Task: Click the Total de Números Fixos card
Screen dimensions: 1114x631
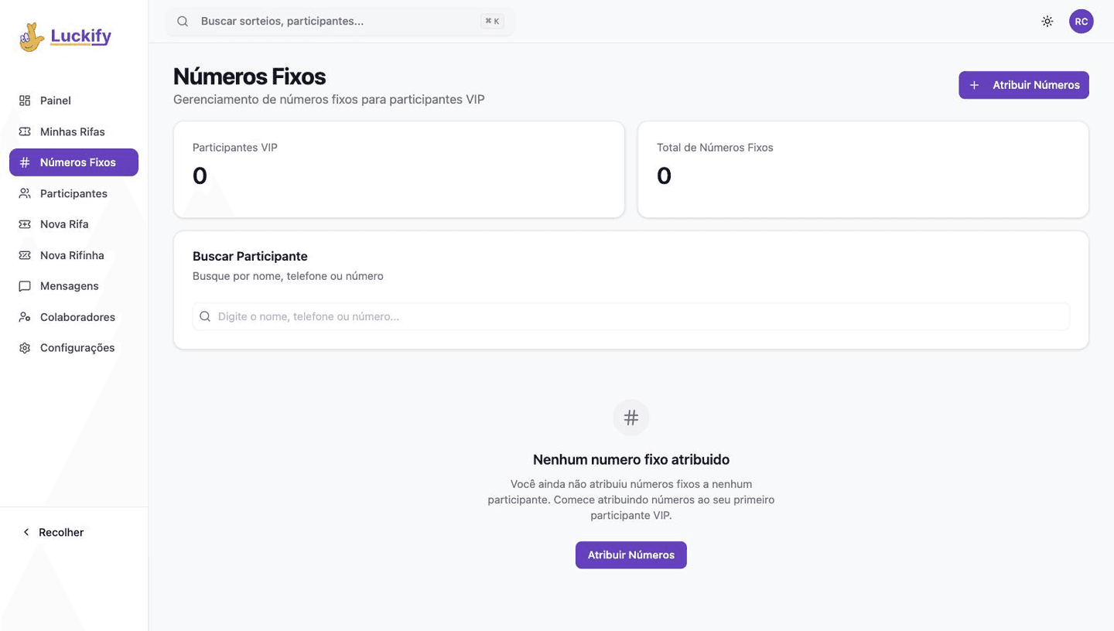Action: (863, 169)
